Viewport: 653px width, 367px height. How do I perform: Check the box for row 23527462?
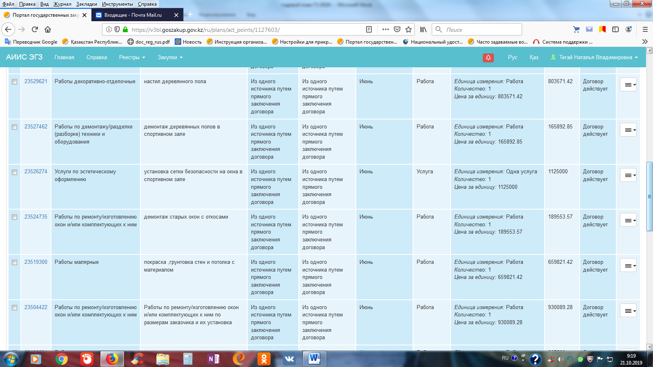click(14, 127)
